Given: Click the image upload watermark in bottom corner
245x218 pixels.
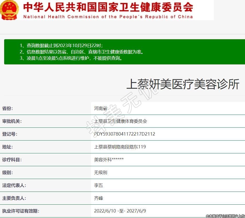Looking at the screenshot, I should 225,216.
